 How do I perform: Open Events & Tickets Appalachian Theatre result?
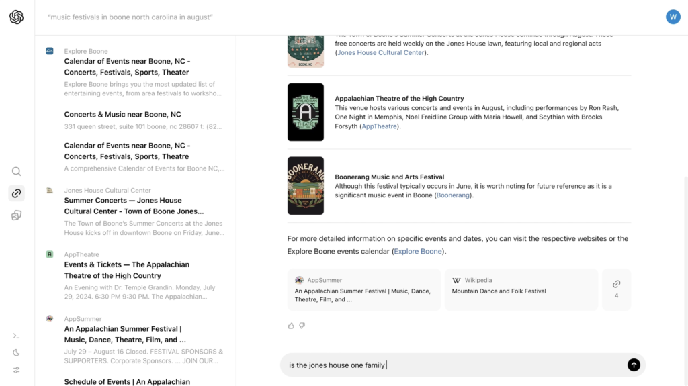(x=127, y=270)
